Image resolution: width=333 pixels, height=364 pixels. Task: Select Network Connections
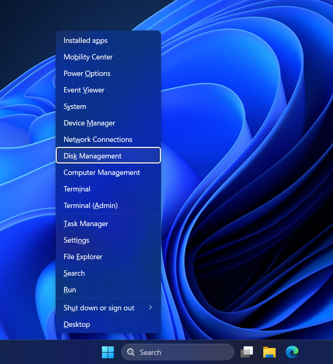tap(108, 139)
